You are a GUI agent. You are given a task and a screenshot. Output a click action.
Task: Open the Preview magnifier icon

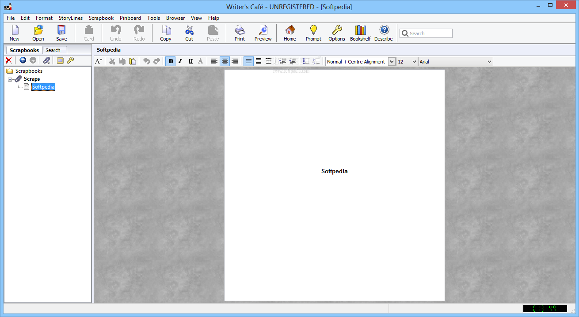click(263, 33)
